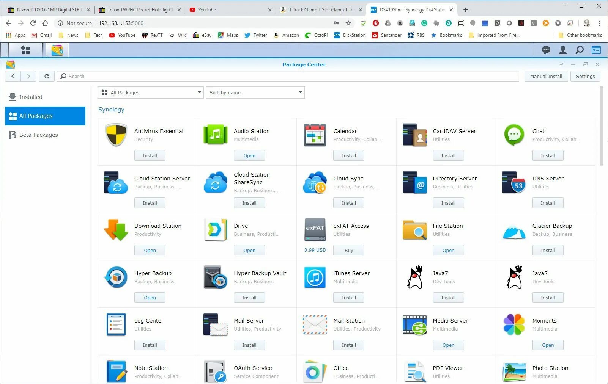This screenshot has height=384, width=608.
Task: Open the OctoPi bookmark
Action: [x=316, y=35]
